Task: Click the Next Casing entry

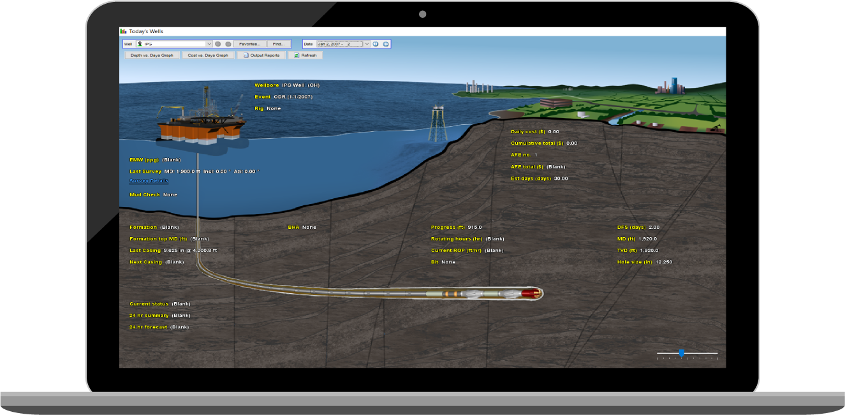Action: (x=156, y=262)
